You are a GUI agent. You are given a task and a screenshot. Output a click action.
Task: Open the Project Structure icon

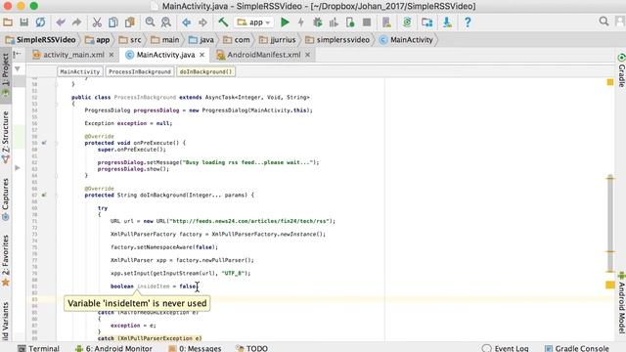[x=426, y=22]
